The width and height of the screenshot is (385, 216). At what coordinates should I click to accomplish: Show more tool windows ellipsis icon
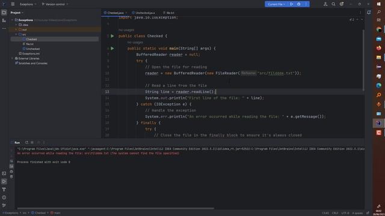4,28
